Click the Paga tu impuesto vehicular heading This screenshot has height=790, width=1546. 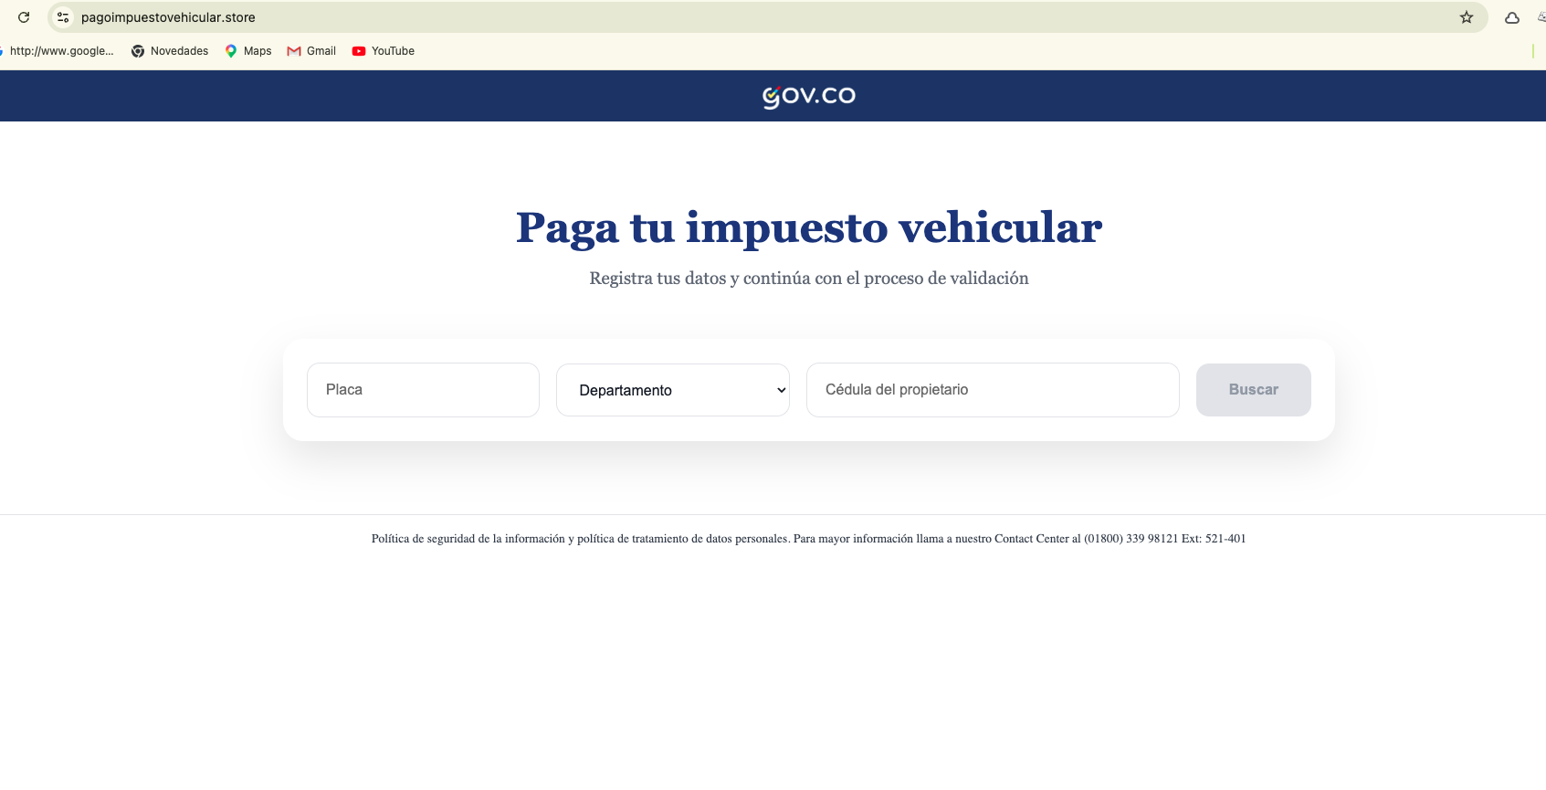coord(809,227)
